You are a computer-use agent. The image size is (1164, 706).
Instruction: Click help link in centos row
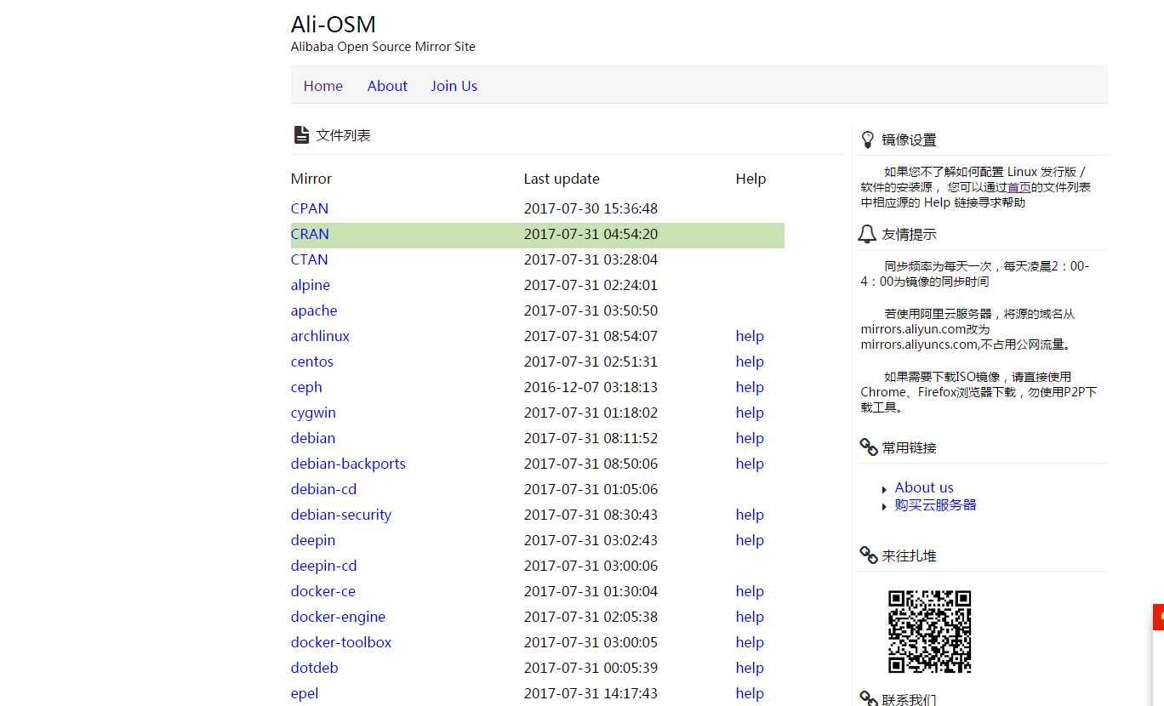tap(750, 362)
